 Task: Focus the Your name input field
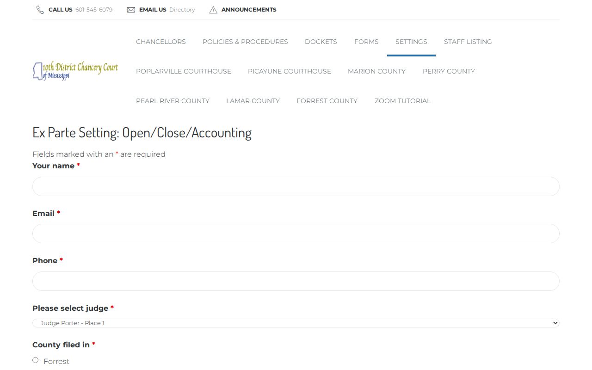pyautogui.click(x=296, y=186)
